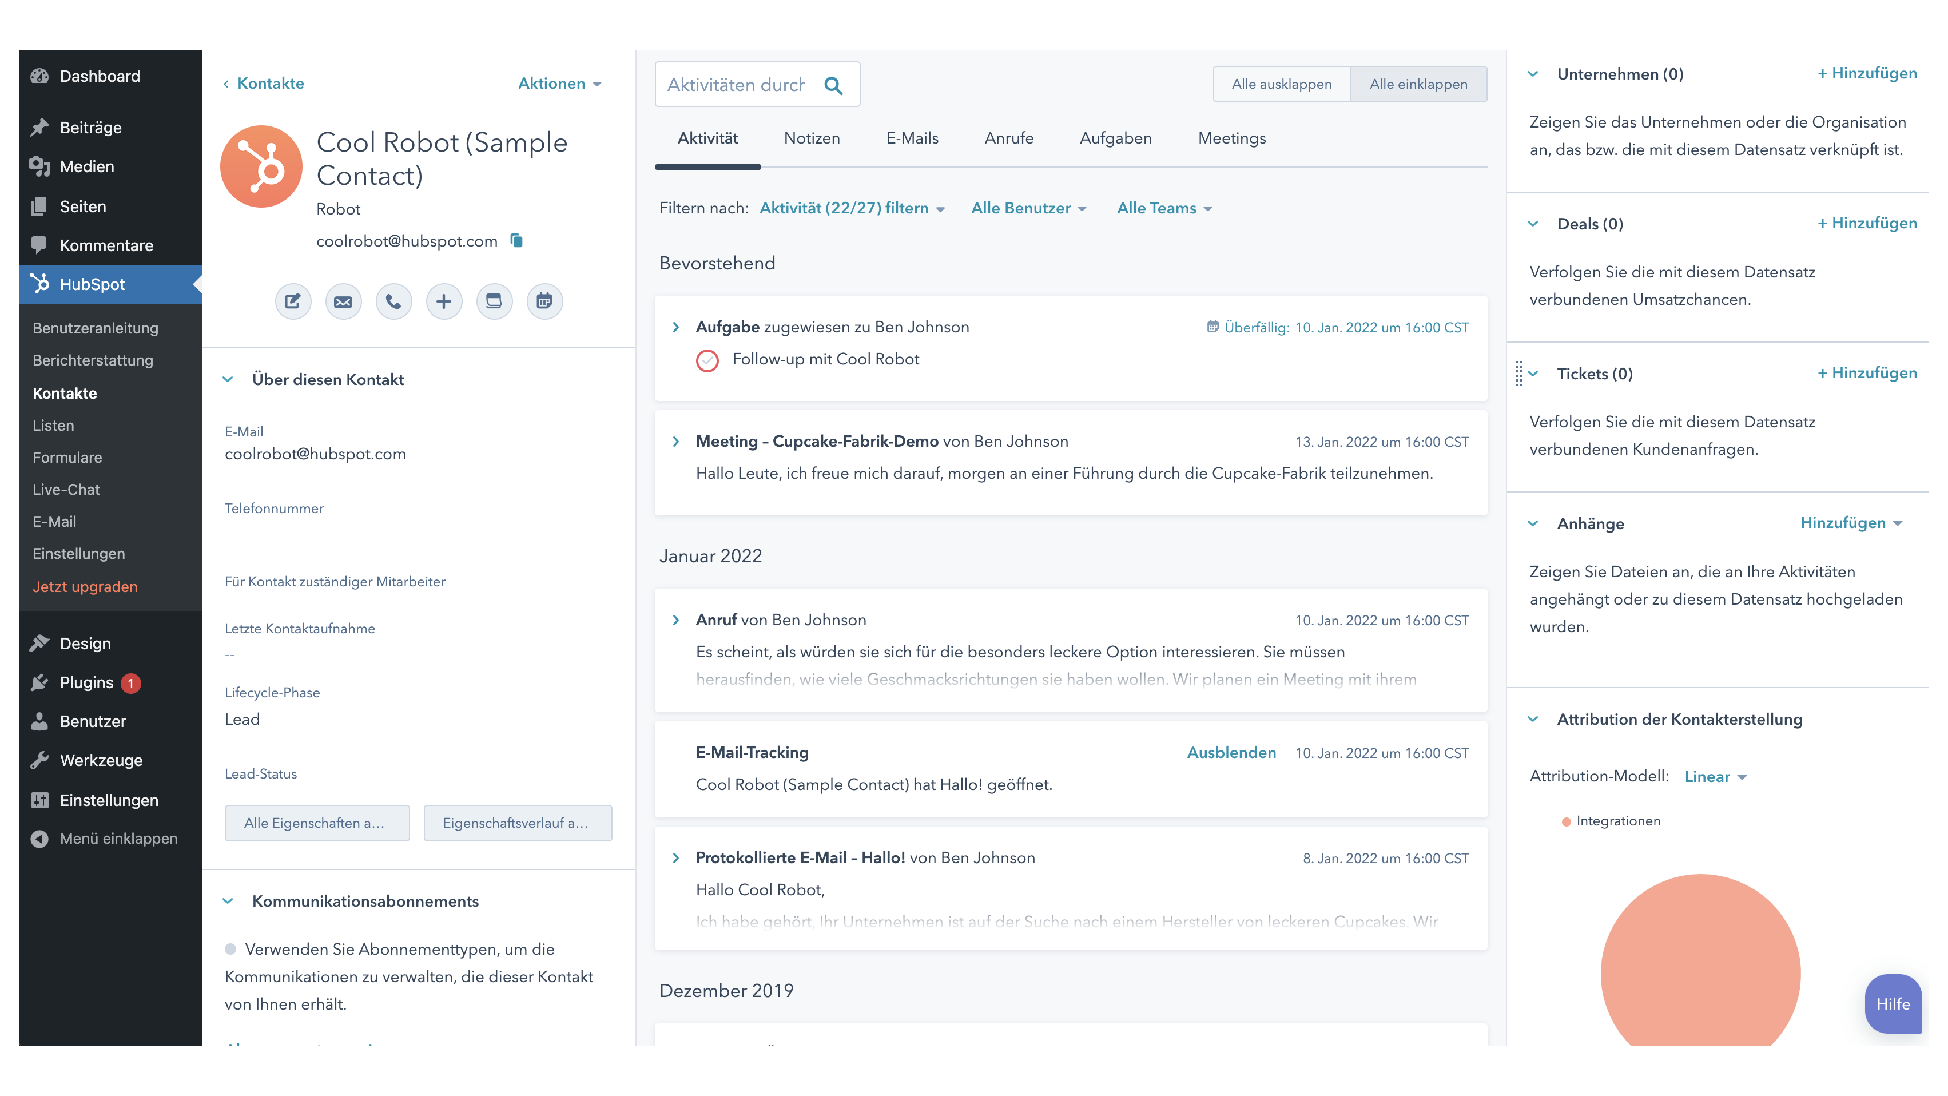Open Listen in HubSpot submenu
This screenshot has width=1948, height=1096.
click(x=54, y=425)
